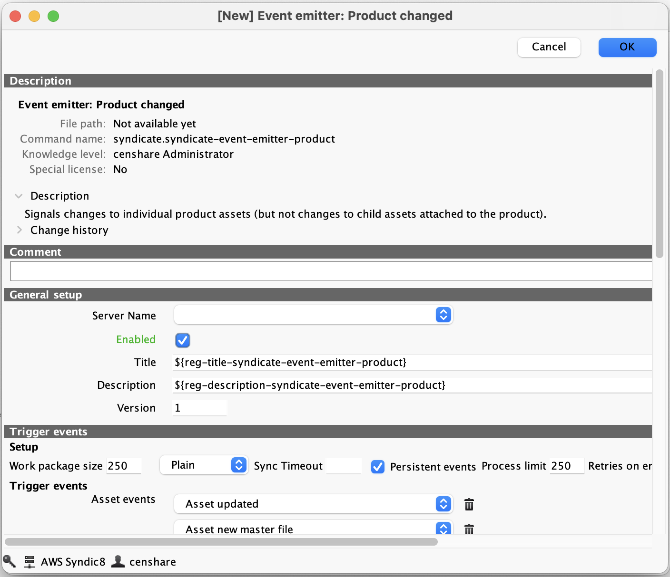Click the Knowledge level value censhare Administrator
This screenshot has height=577, width=670.
click(x=174, y=154)
